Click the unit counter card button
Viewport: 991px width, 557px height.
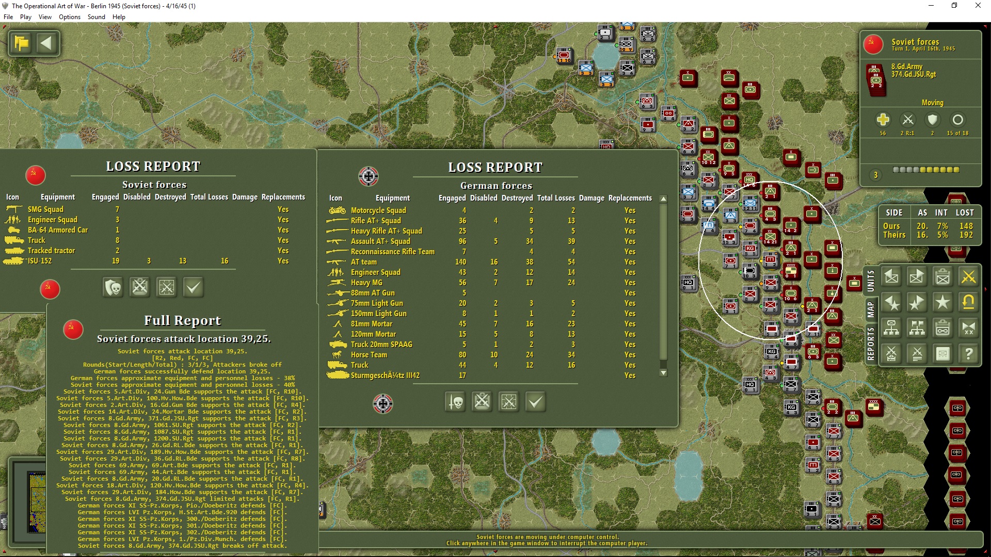[943, 354]
